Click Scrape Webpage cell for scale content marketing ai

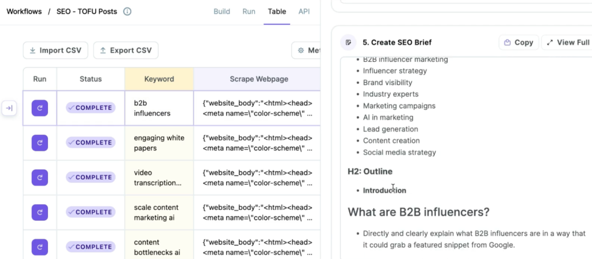click(257, 212)
